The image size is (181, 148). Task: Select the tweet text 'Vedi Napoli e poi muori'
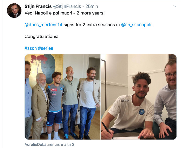(x=48, y=13)
